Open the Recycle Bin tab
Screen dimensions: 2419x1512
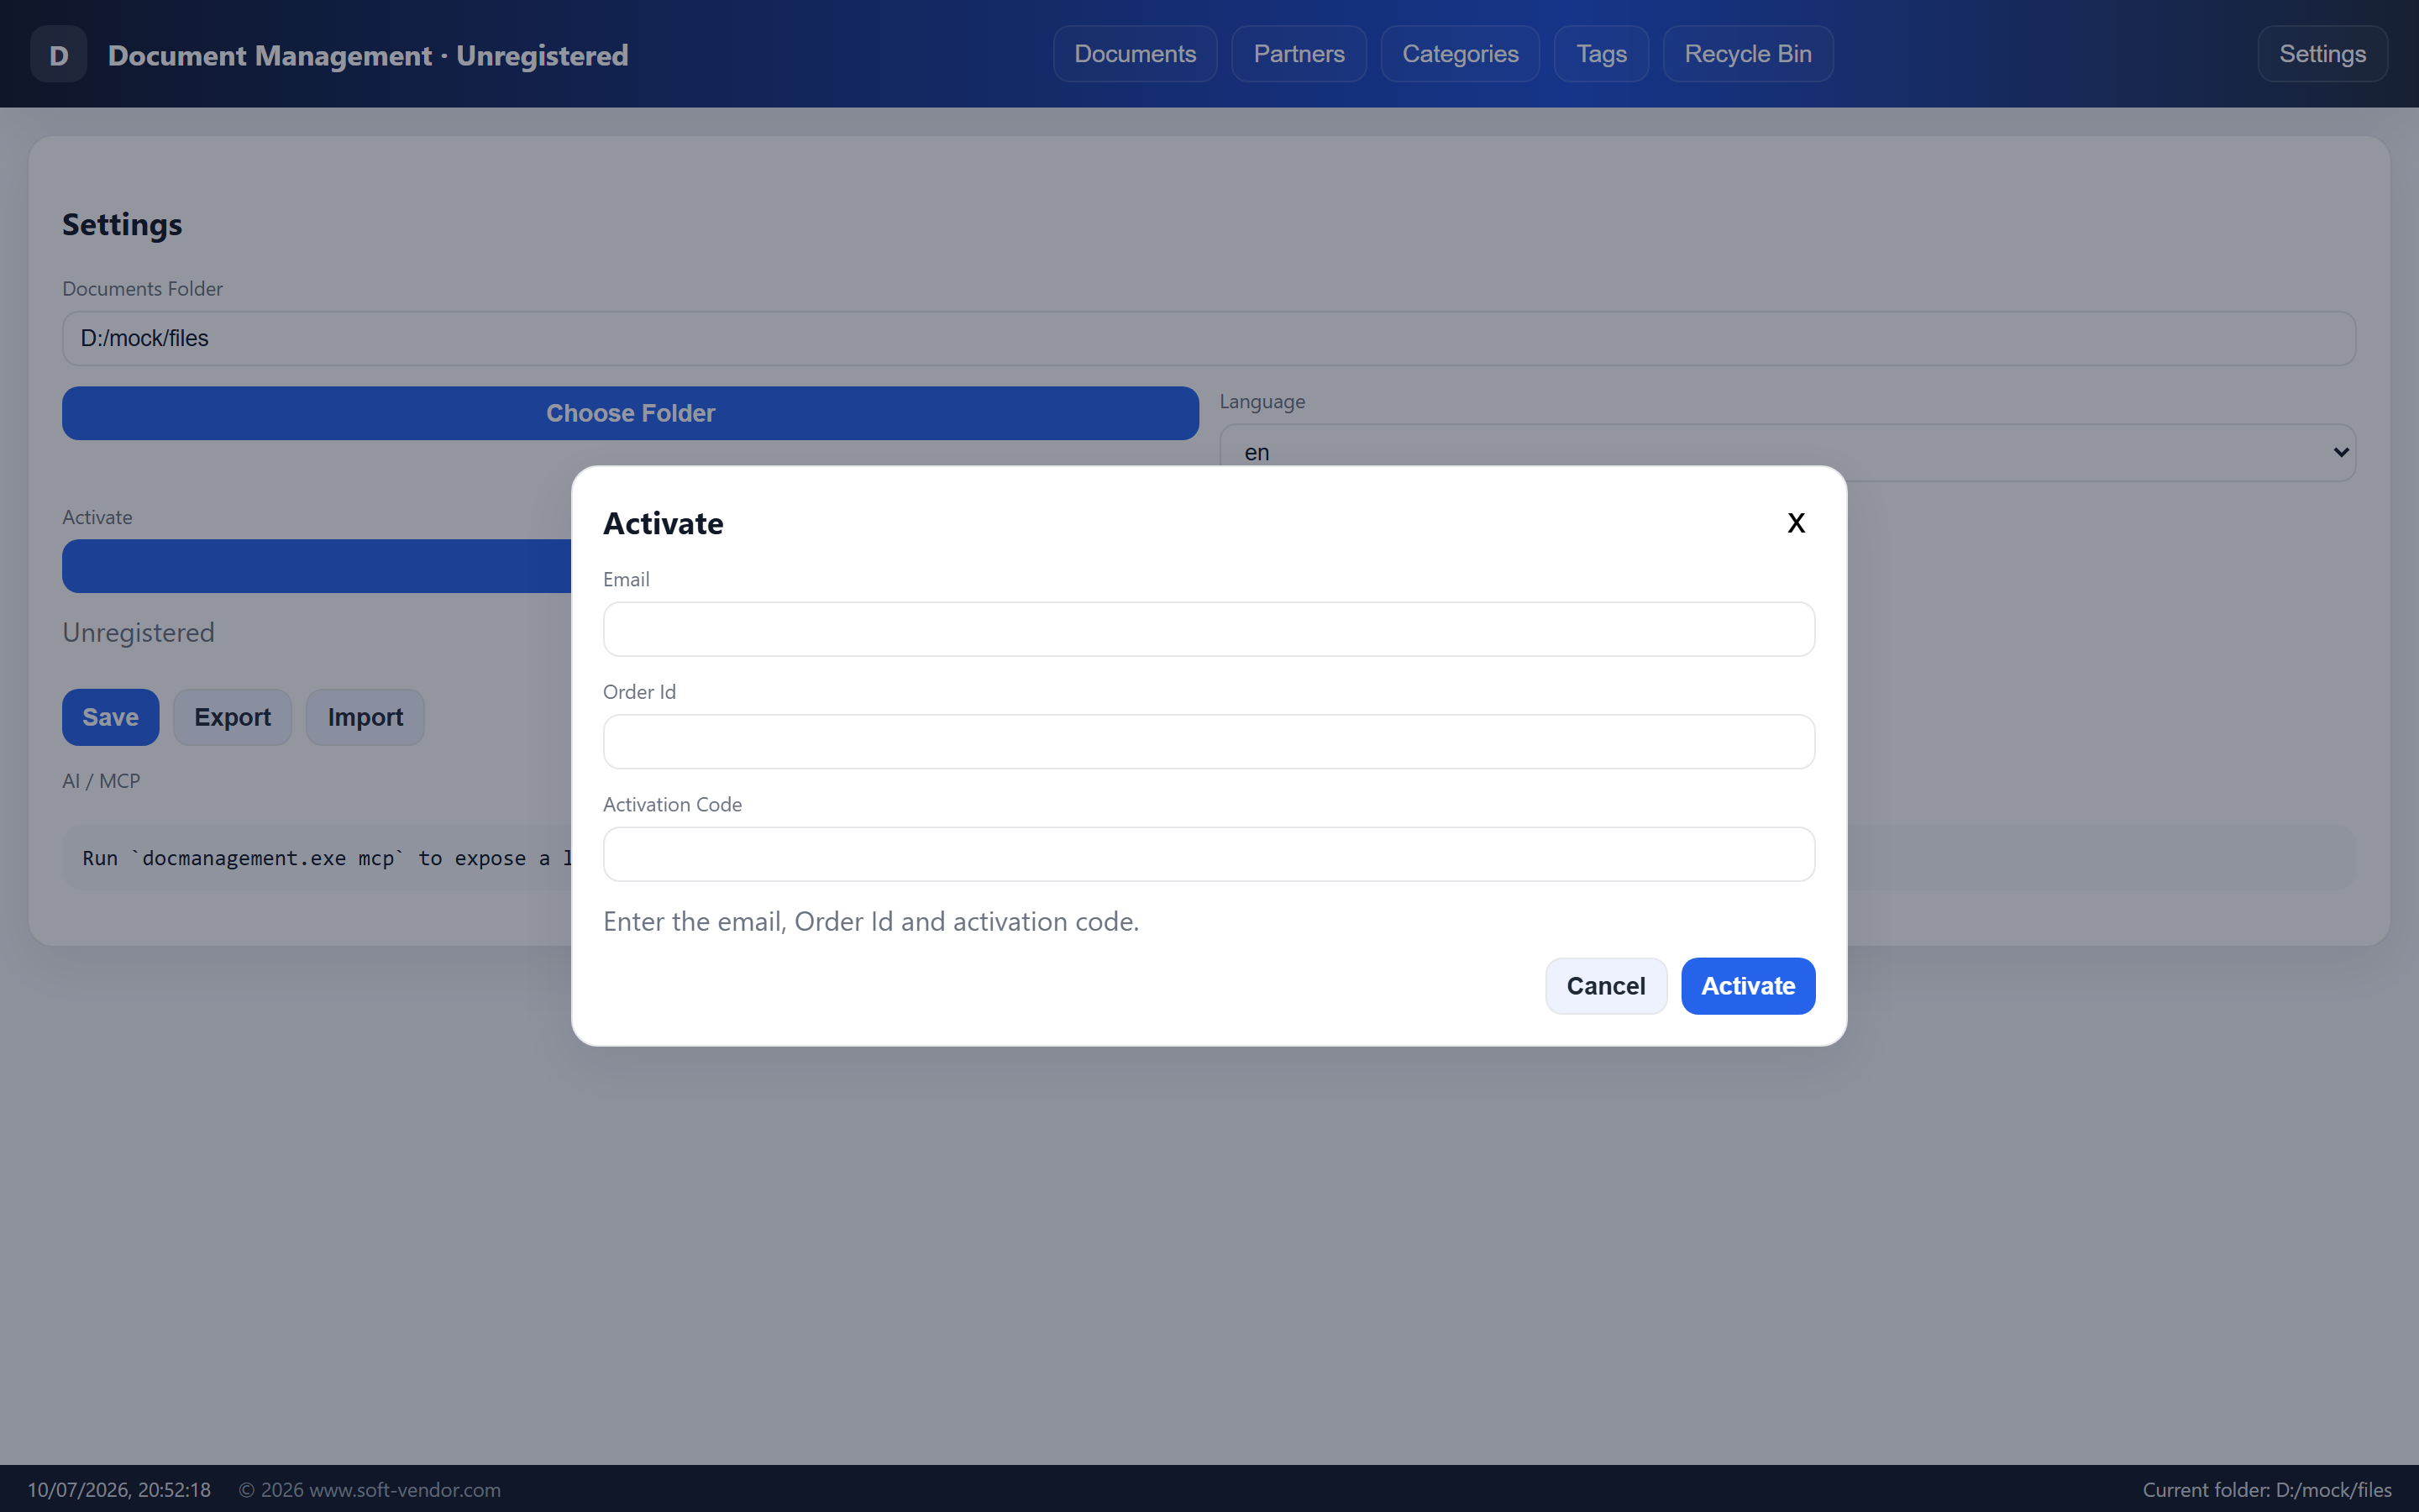pos(1747,54)
